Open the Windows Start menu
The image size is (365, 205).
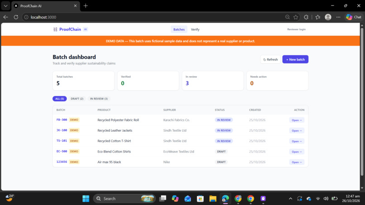coord(86,199)
